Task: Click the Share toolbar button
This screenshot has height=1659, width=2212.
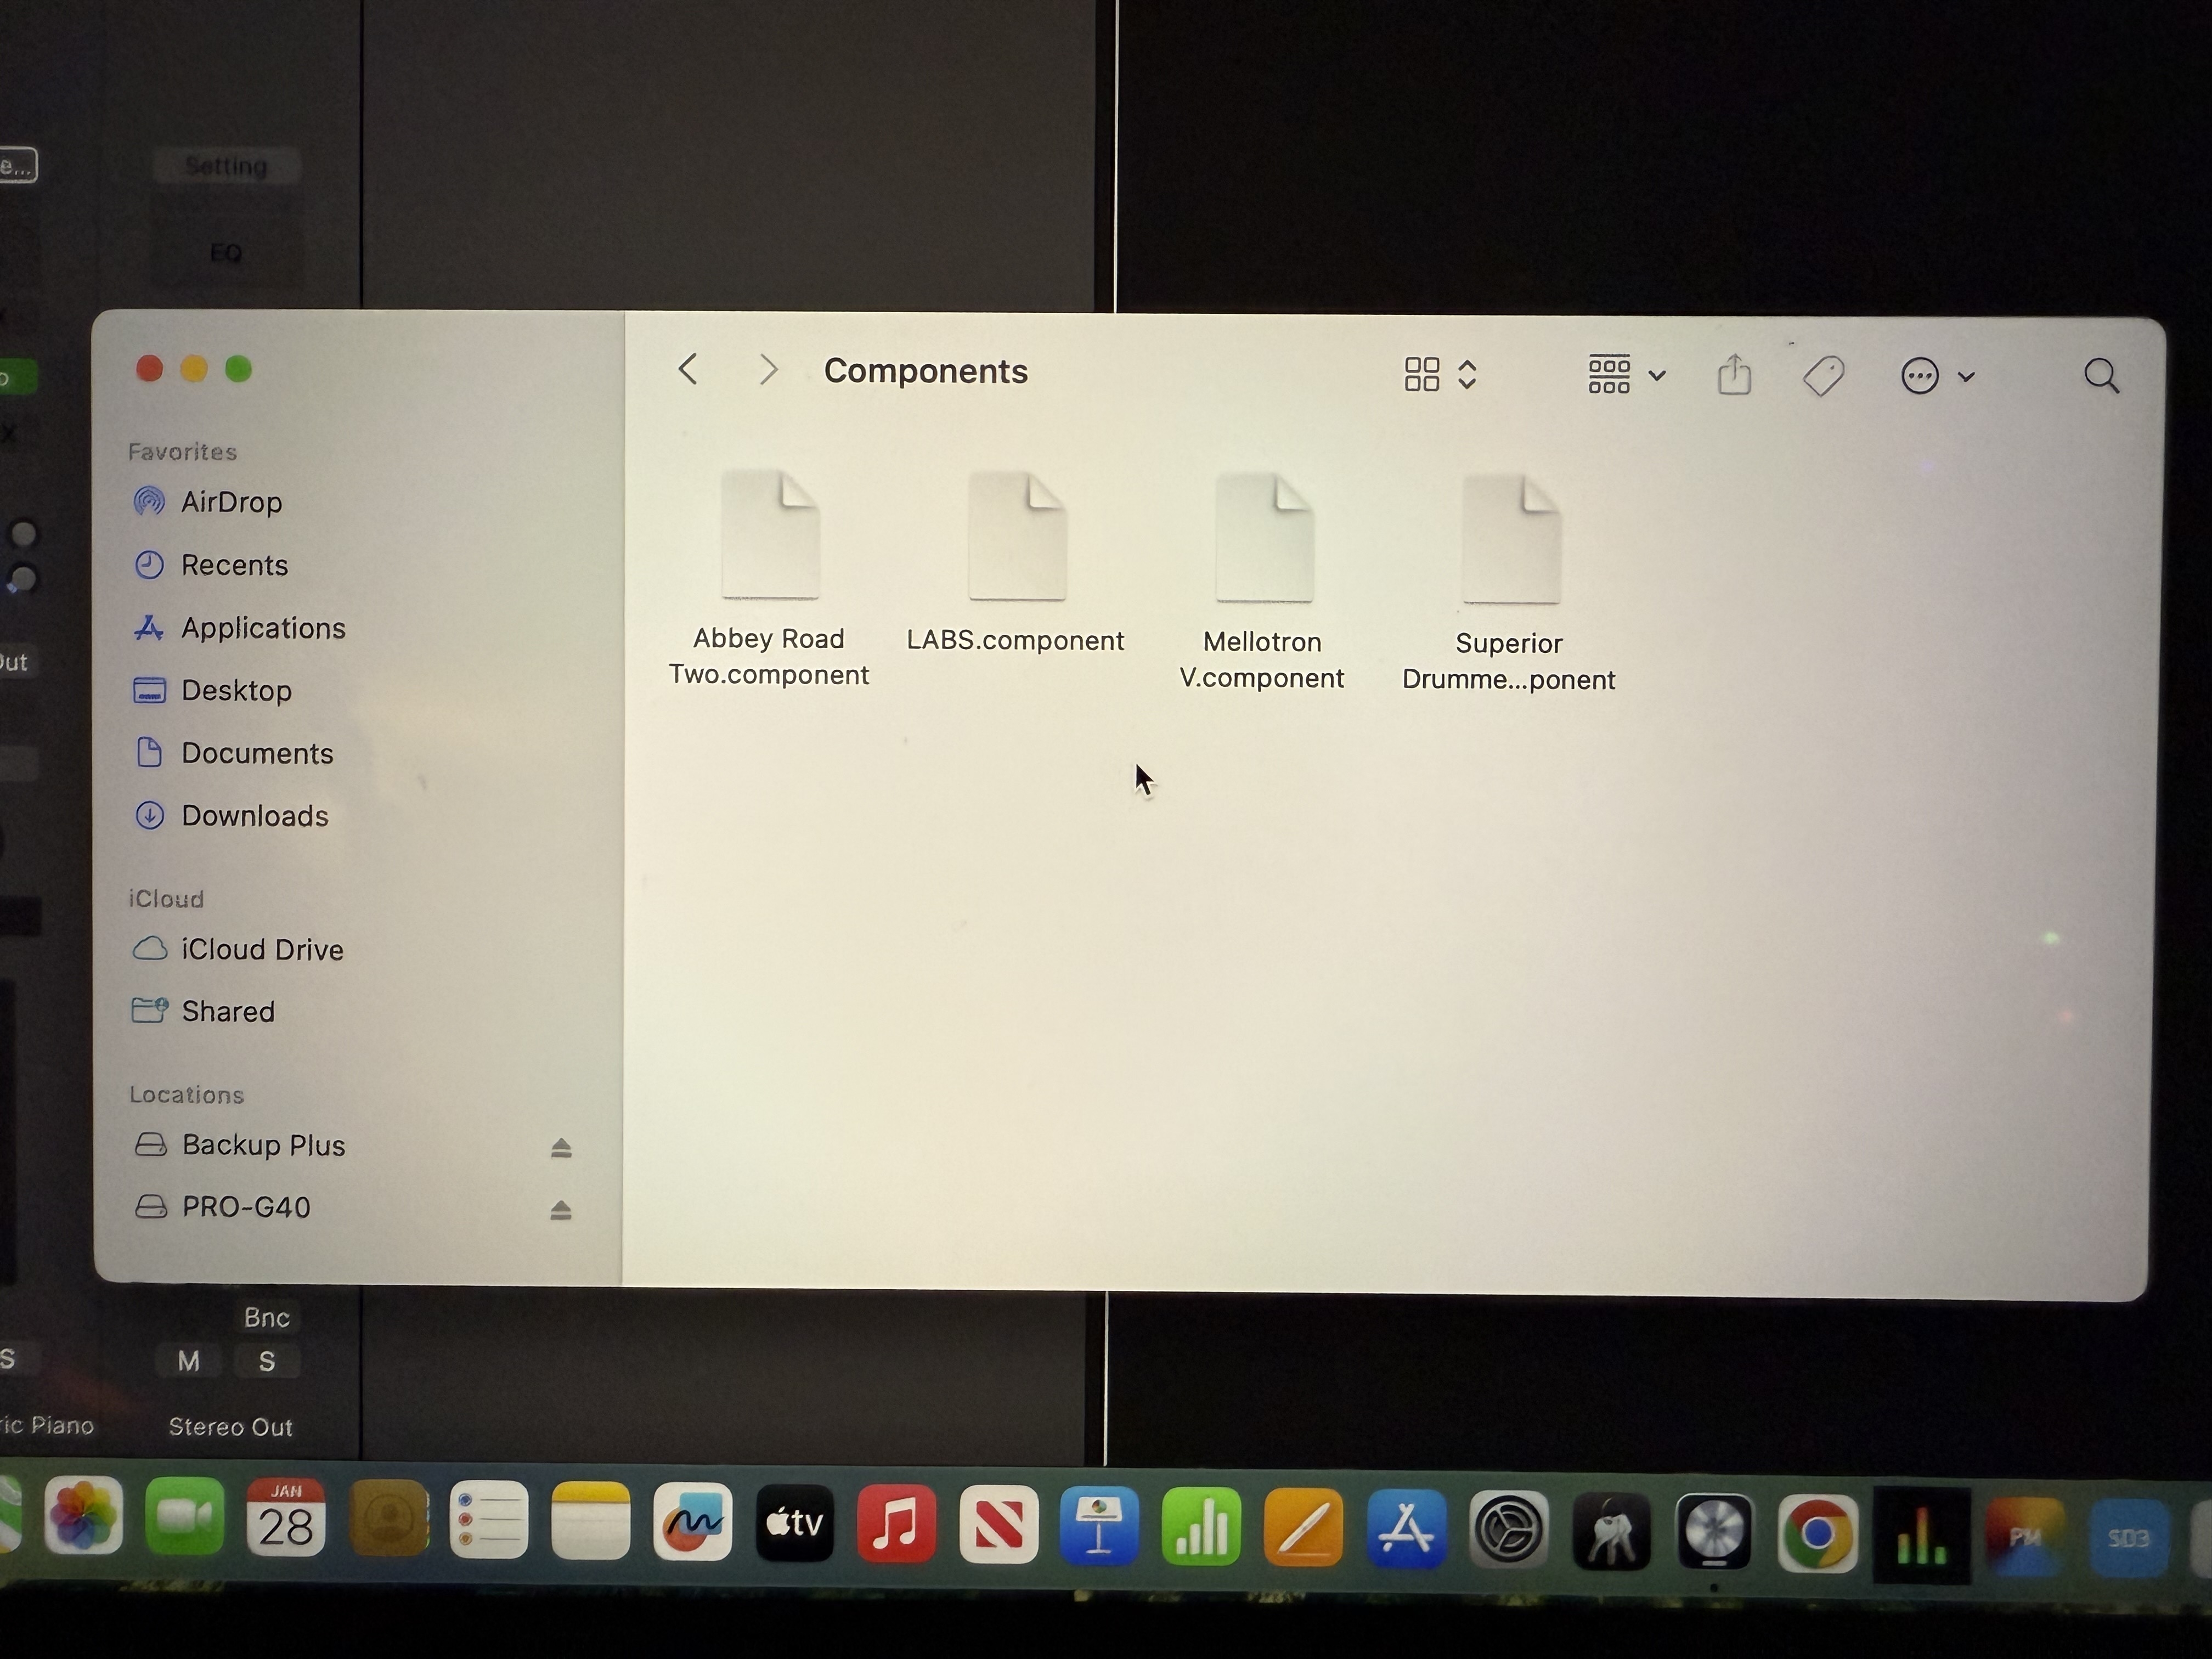Action: (x=1735, y=375)
